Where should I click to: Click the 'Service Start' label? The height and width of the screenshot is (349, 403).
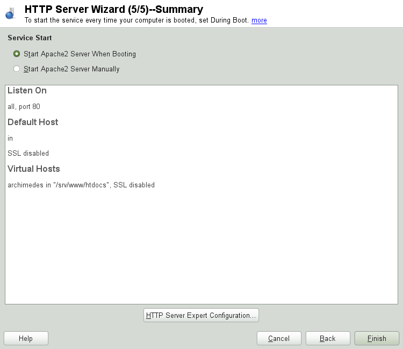(30, 38)
